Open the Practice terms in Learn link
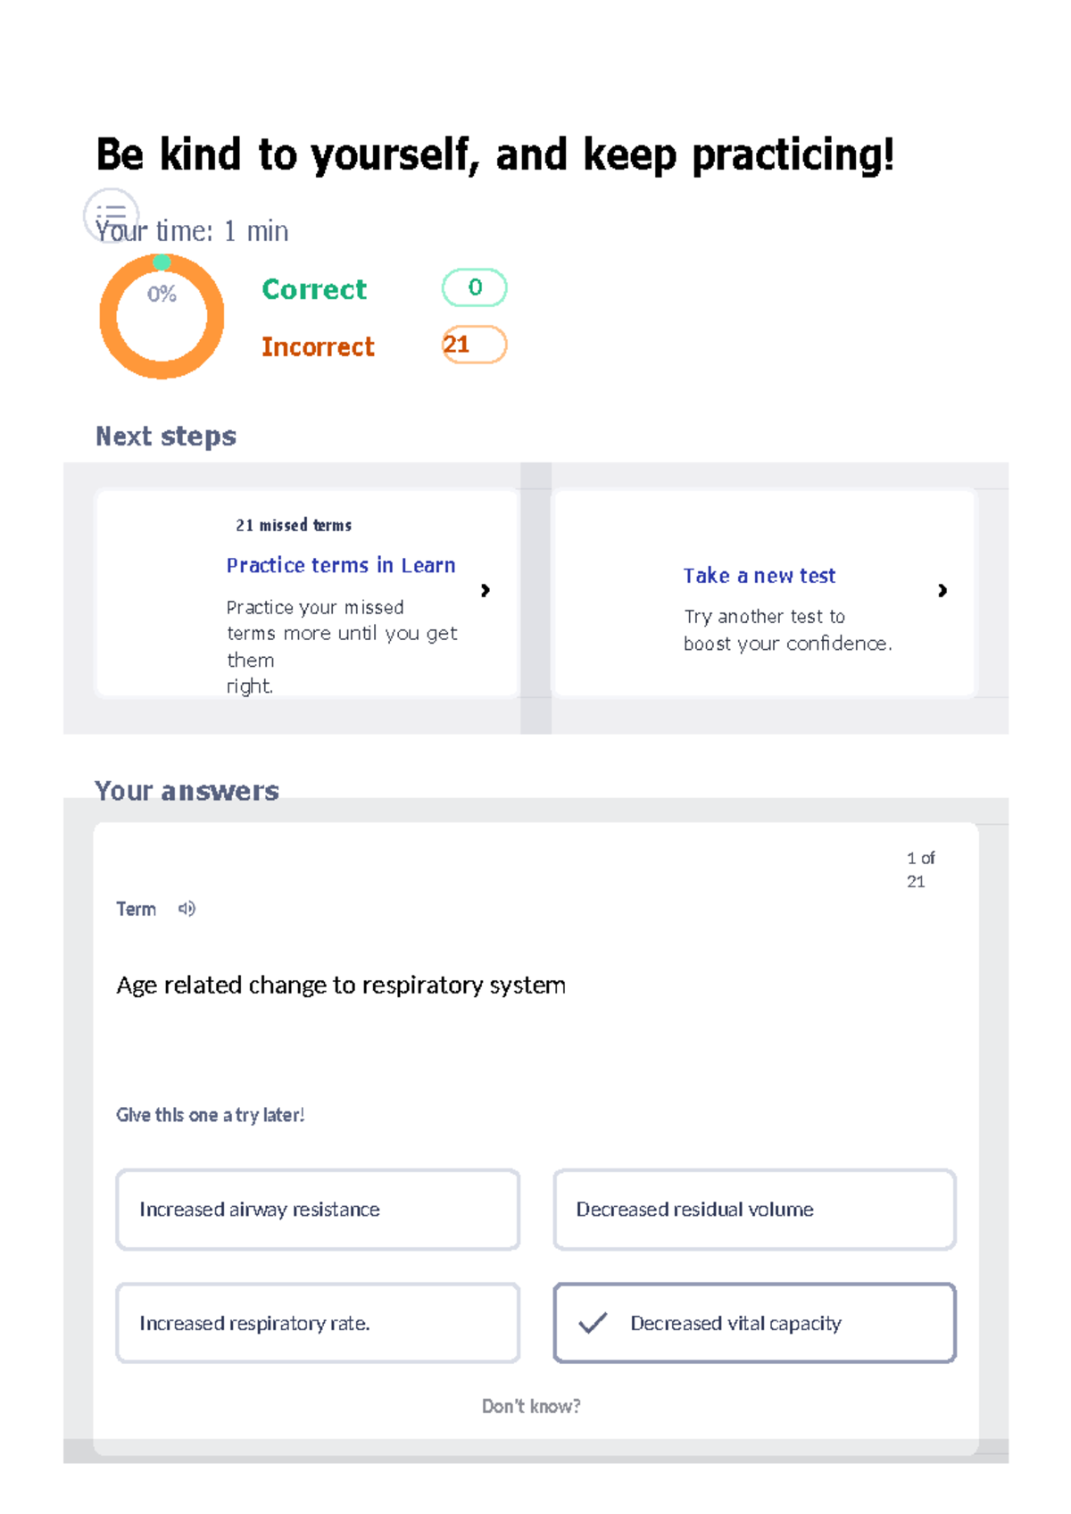 coord(341,565)
